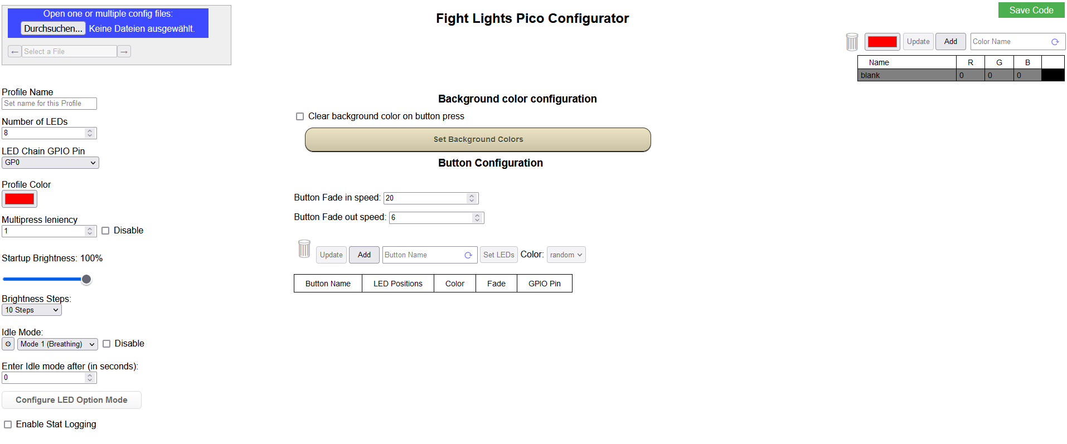
Task: Click refresh icon in Button Name field
Action: tap(468, 255)
